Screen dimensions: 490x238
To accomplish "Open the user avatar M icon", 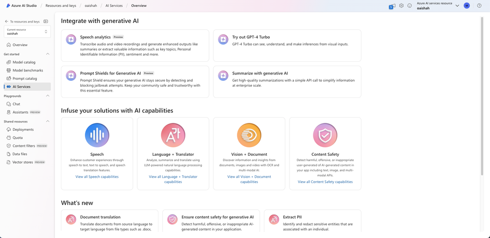I will [x=466, y=5].
